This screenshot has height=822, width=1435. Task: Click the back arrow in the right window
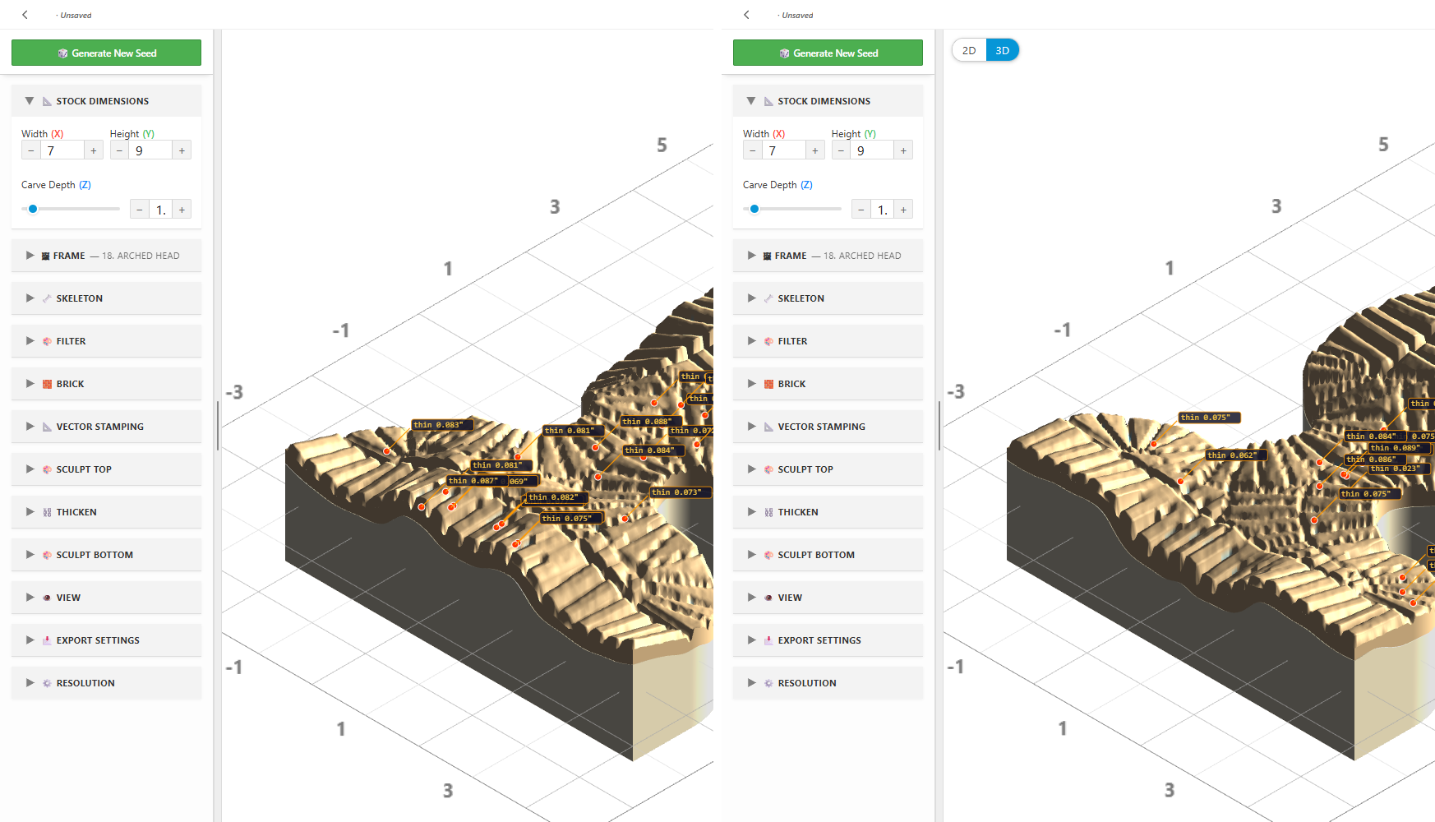(x=746, y=15)
